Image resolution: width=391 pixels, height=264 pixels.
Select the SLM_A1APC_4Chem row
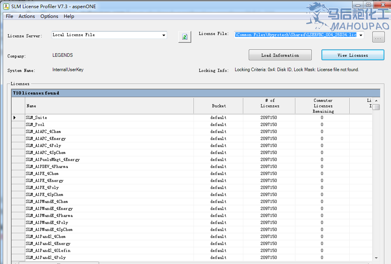[192, 131]
